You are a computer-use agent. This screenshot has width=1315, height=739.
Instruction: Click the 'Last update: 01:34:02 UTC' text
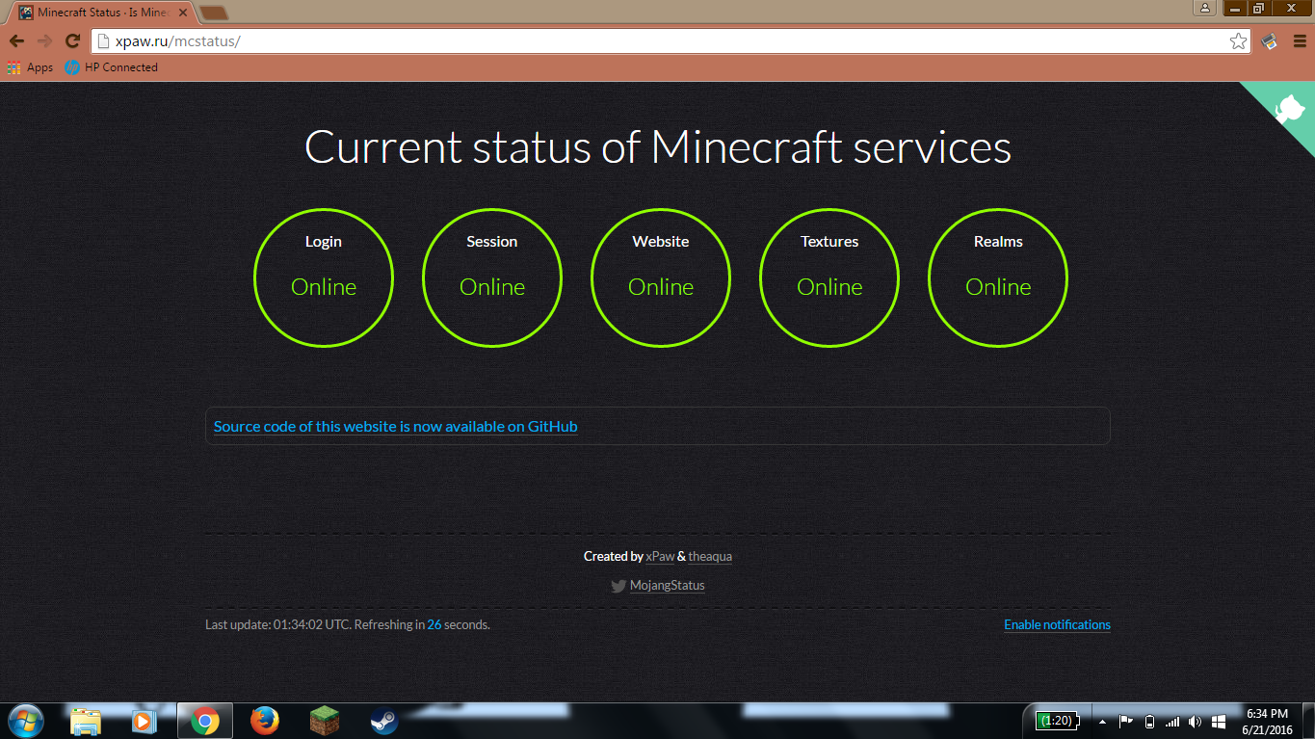pos(277,625)
